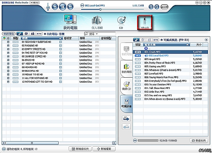Click the 我的風格 button

click(x=9, y=34)
